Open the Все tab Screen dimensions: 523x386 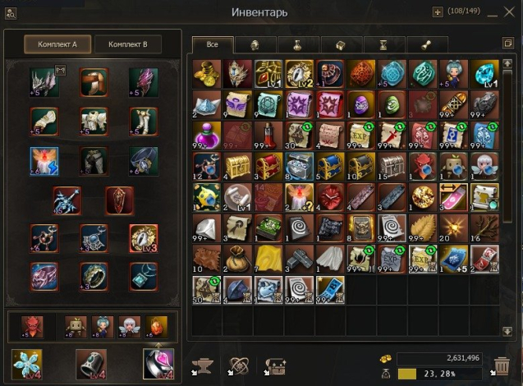pos(213,44)
